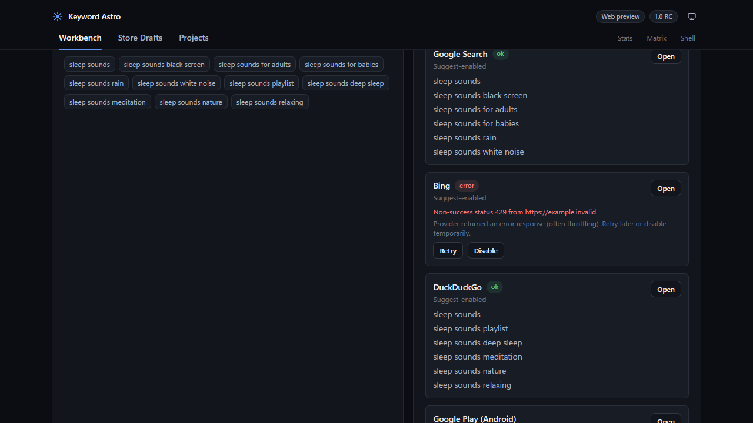Click 'sleep sounds black screen' in Google Search list
Image resolution: width=753 pixels, height=423 pixels.
[480, 95]
